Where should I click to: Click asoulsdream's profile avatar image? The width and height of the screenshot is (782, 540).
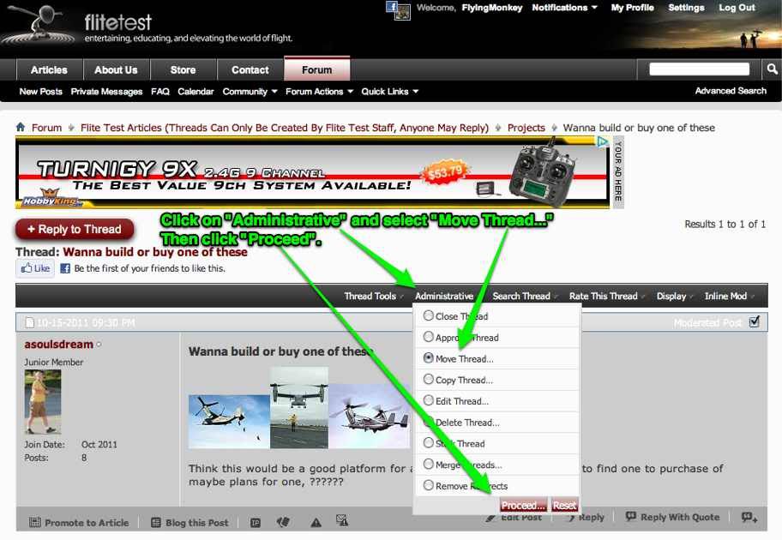(43, 401)
